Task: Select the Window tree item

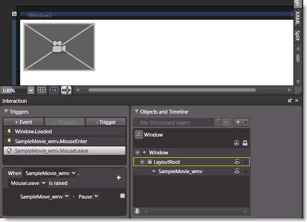Action: [x=191, y=153]
